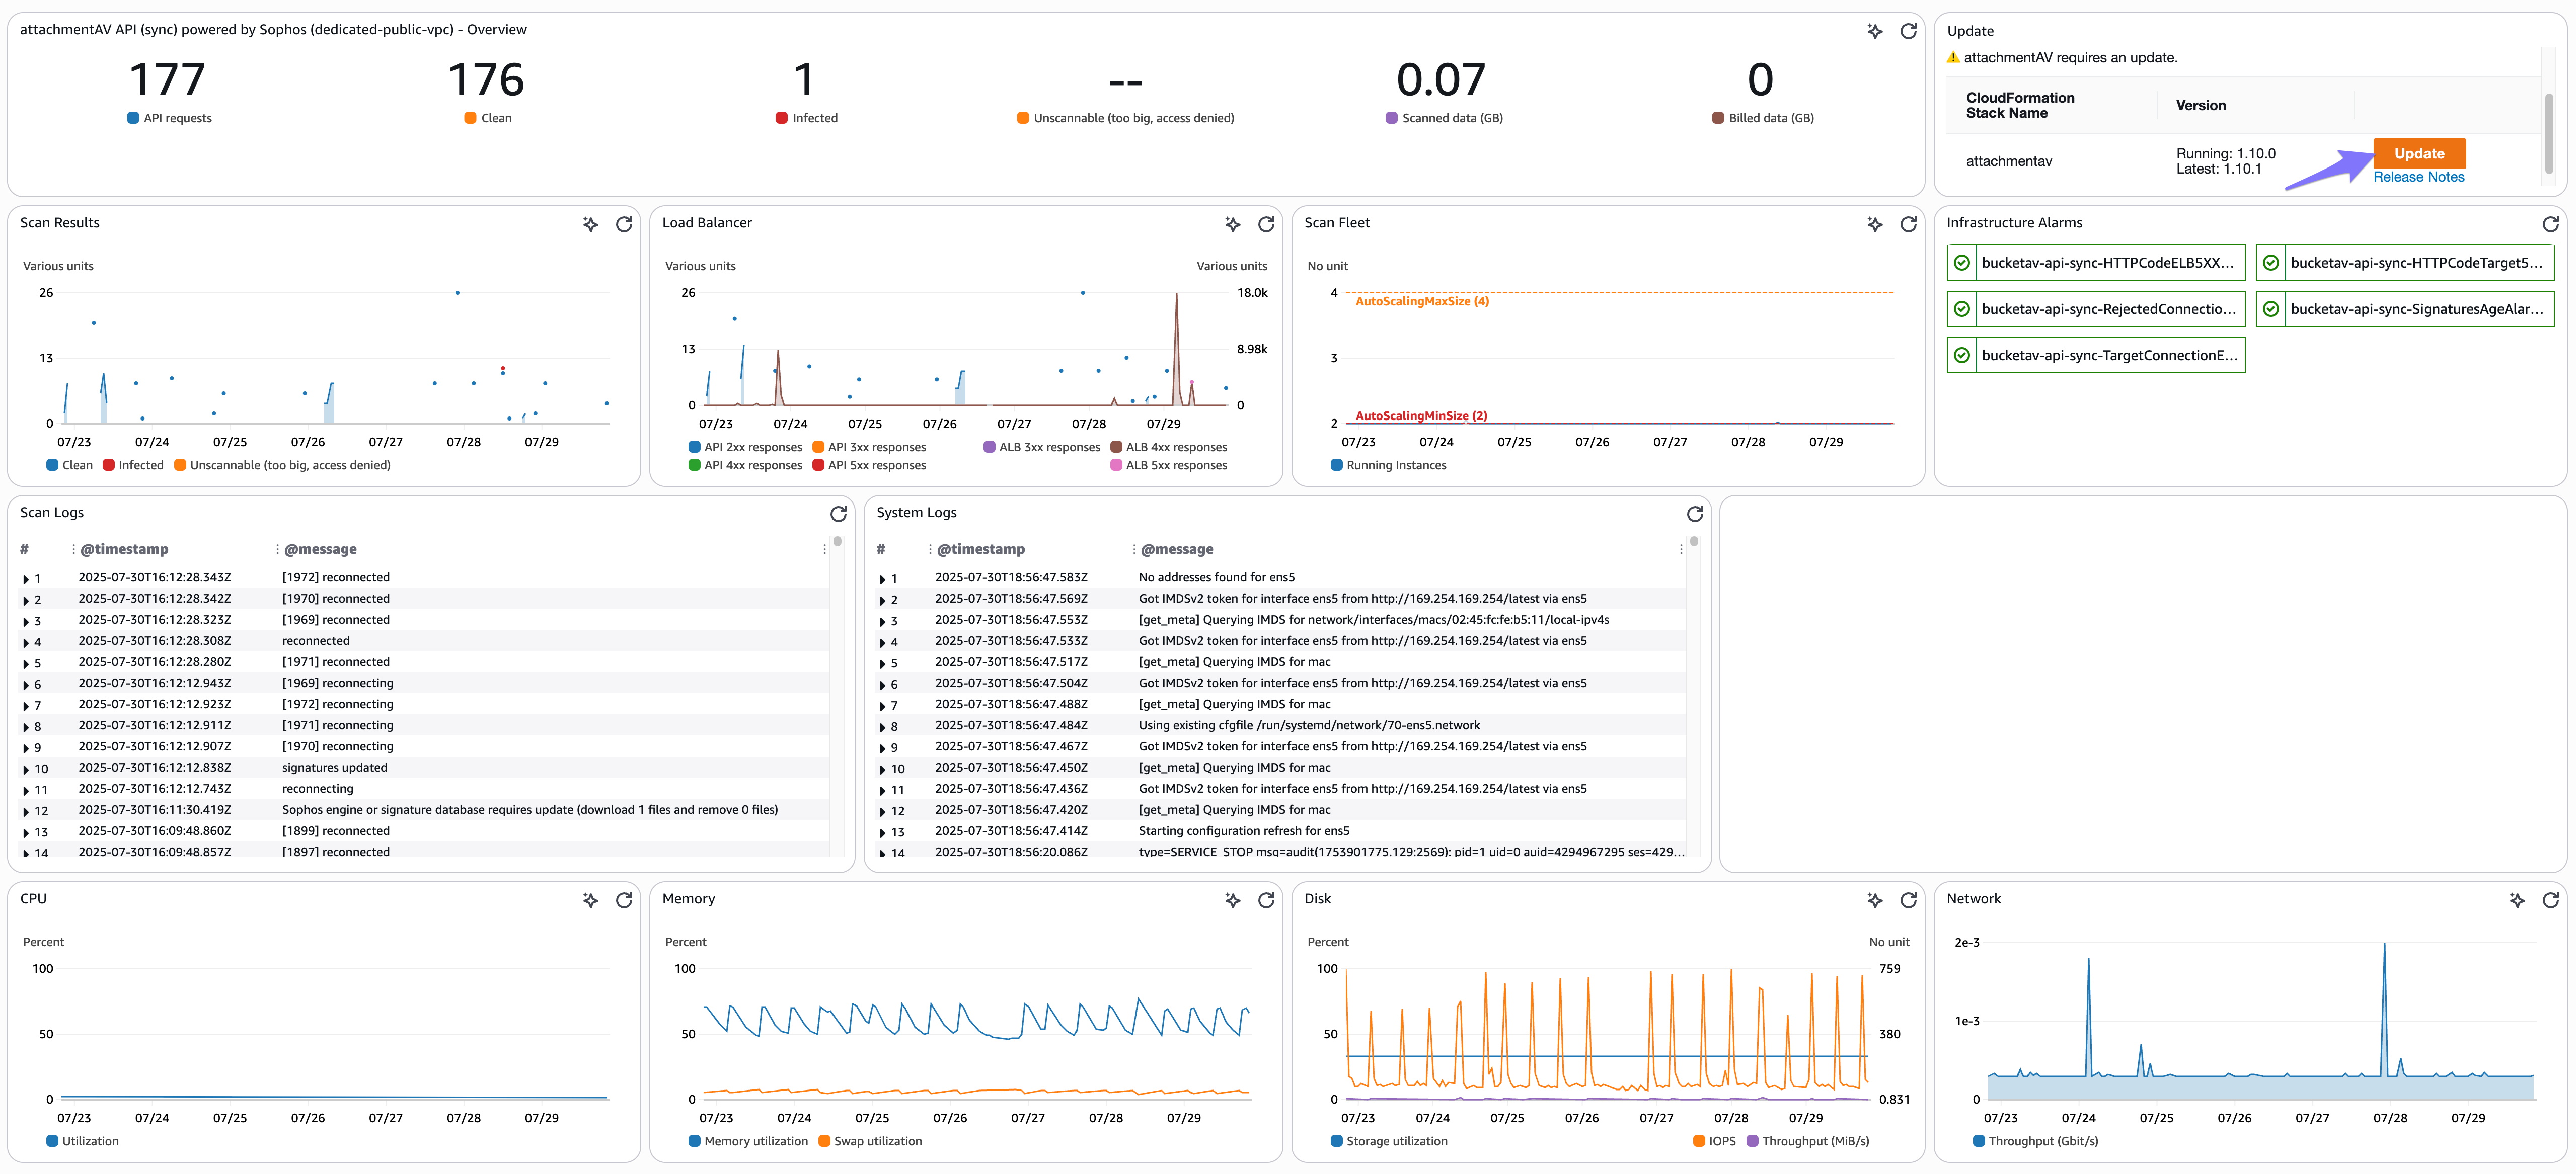This screenshot has width=2576, height=1174.
Task: Expand System Logs row 8
Action: [882, 727]
